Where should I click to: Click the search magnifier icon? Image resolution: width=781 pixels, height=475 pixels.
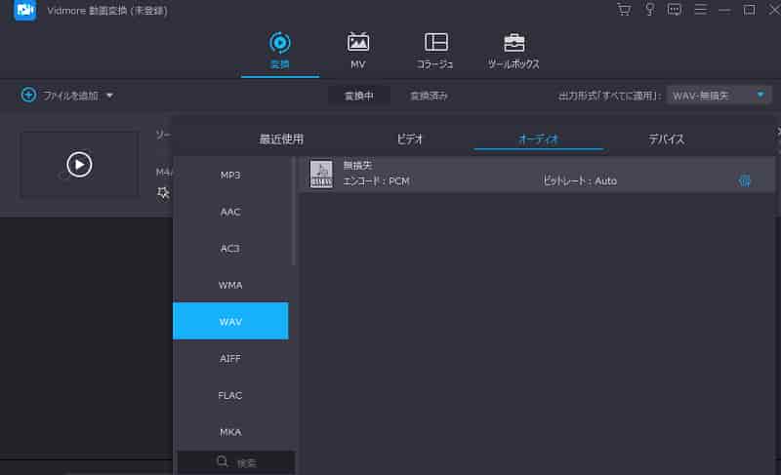pyautogui.click(x=223, y=461)
